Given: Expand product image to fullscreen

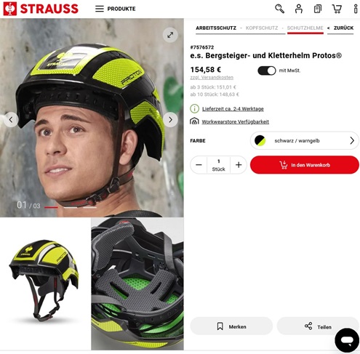Looking at the screenshot, I should 170,35.
